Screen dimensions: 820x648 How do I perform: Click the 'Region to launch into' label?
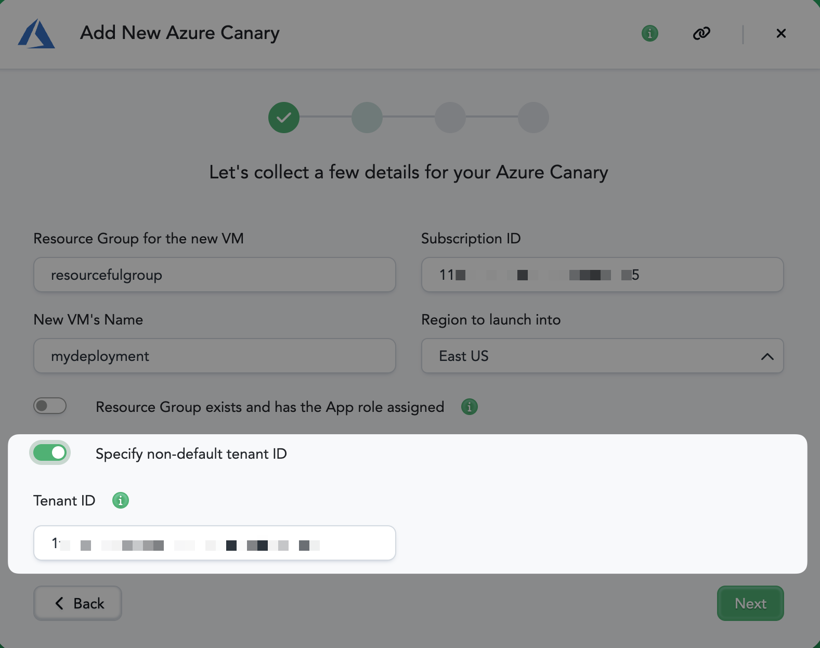tap(491, 320)
